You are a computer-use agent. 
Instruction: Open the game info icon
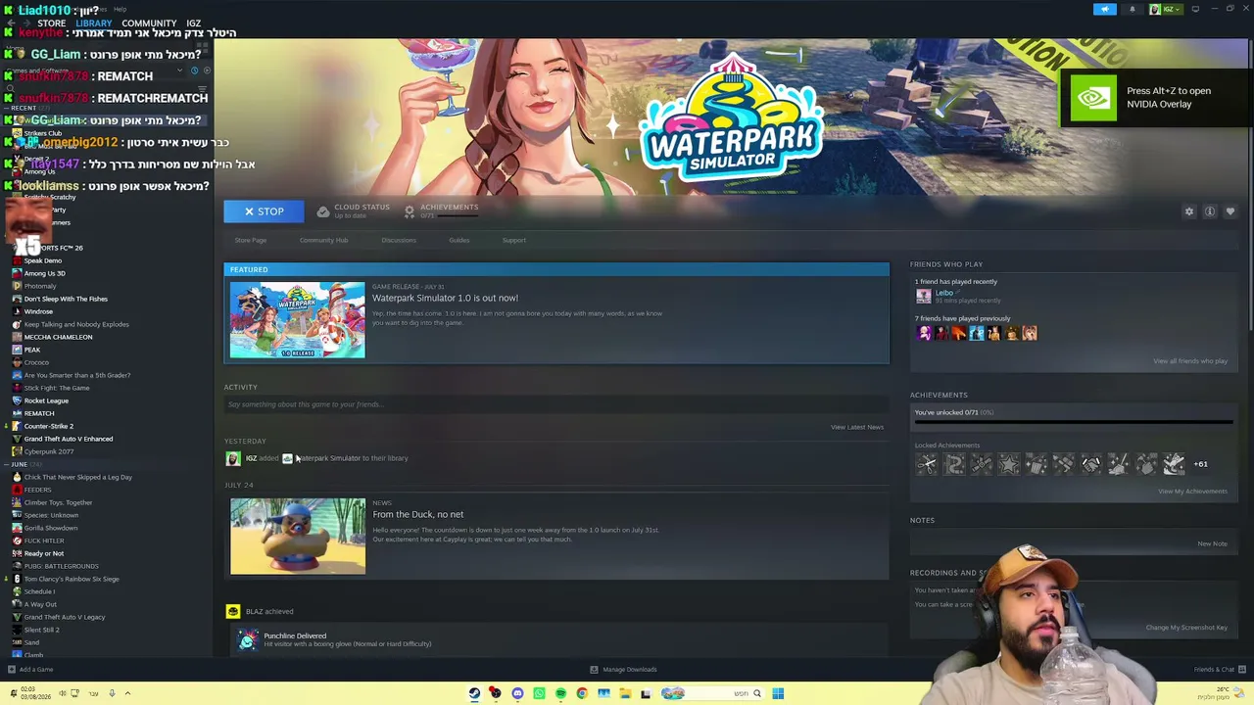click(x=1210, y=211)
